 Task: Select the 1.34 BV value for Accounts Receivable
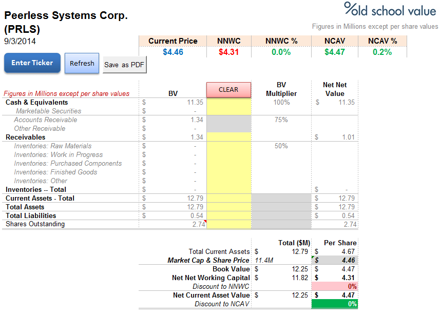197,120
